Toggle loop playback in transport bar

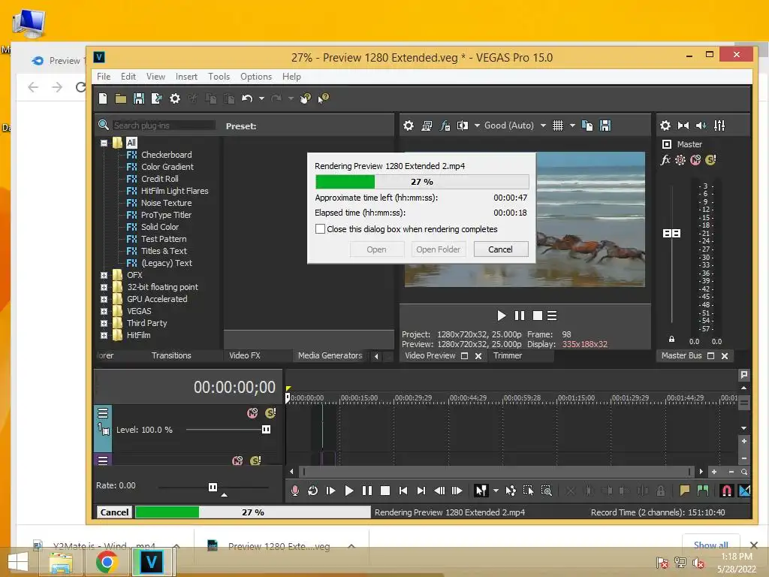(312, 491)
